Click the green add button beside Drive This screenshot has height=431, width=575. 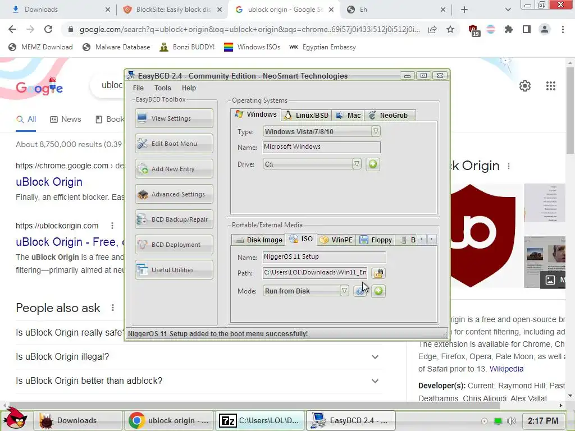click(x=373, y=164)
